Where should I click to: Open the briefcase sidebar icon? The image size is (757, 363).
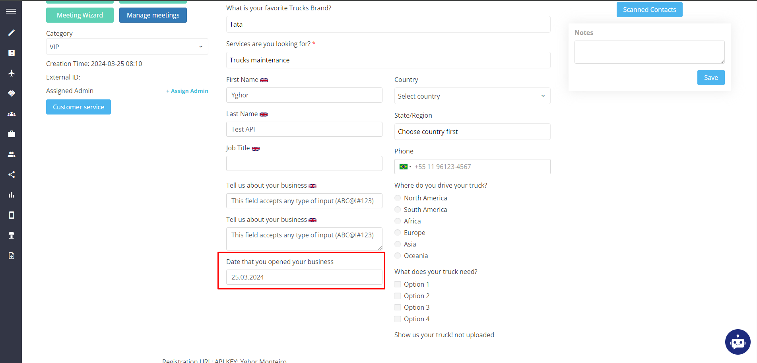coord(12,134)
